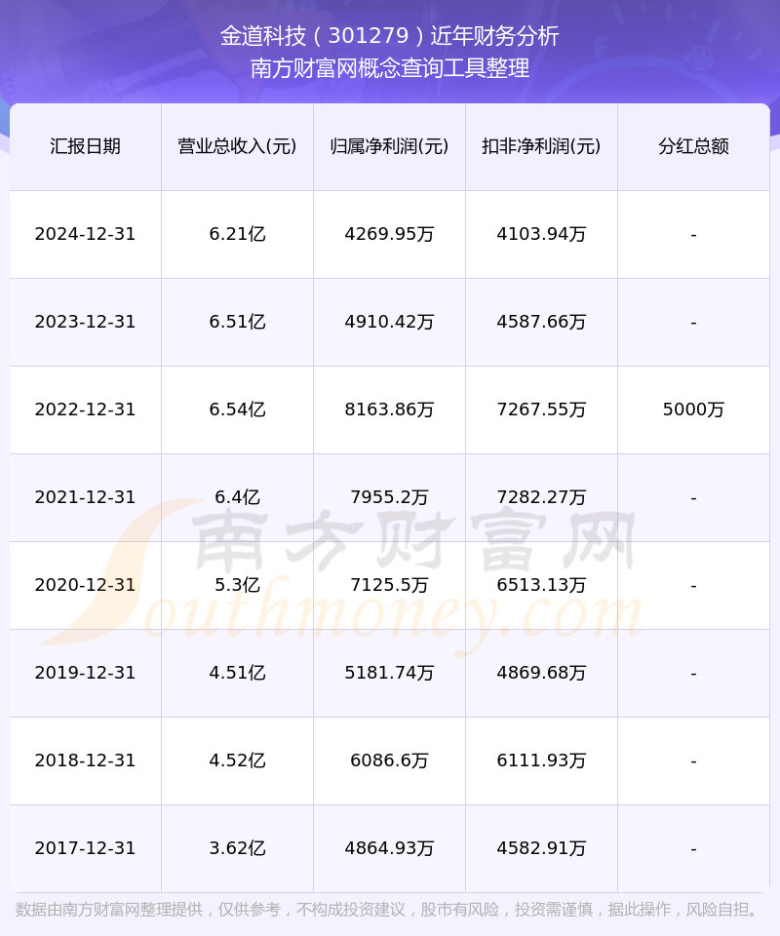Click the 汇报日期 column header

pos(85,146)
